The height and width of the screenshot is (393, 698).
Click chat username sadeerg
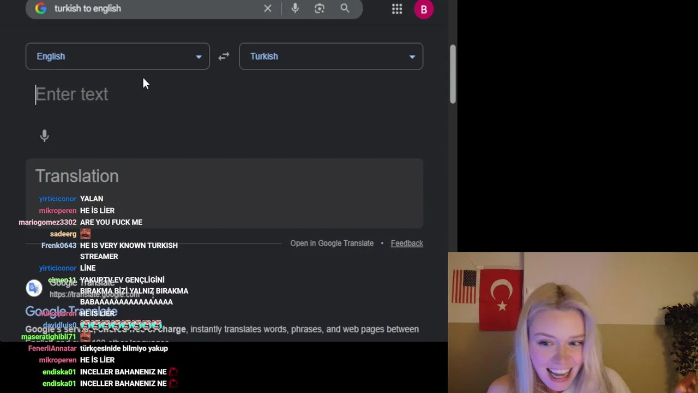[x=63, y=234]
